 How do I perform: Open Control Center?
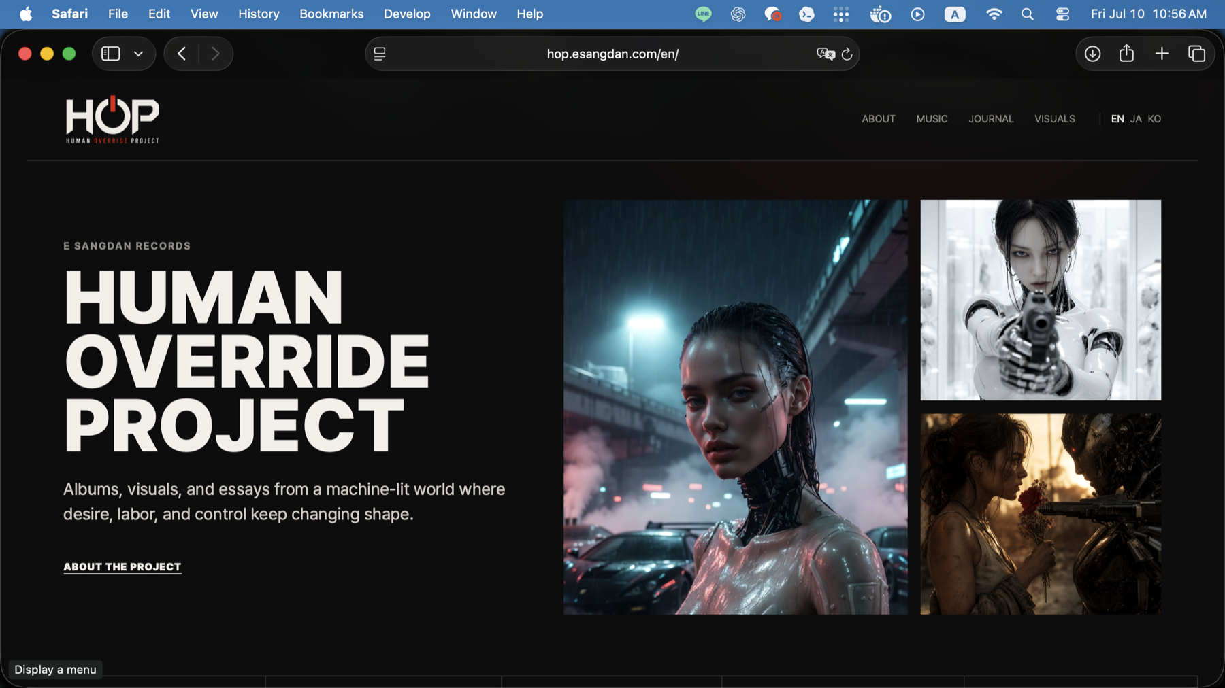tap(1062, 14)
